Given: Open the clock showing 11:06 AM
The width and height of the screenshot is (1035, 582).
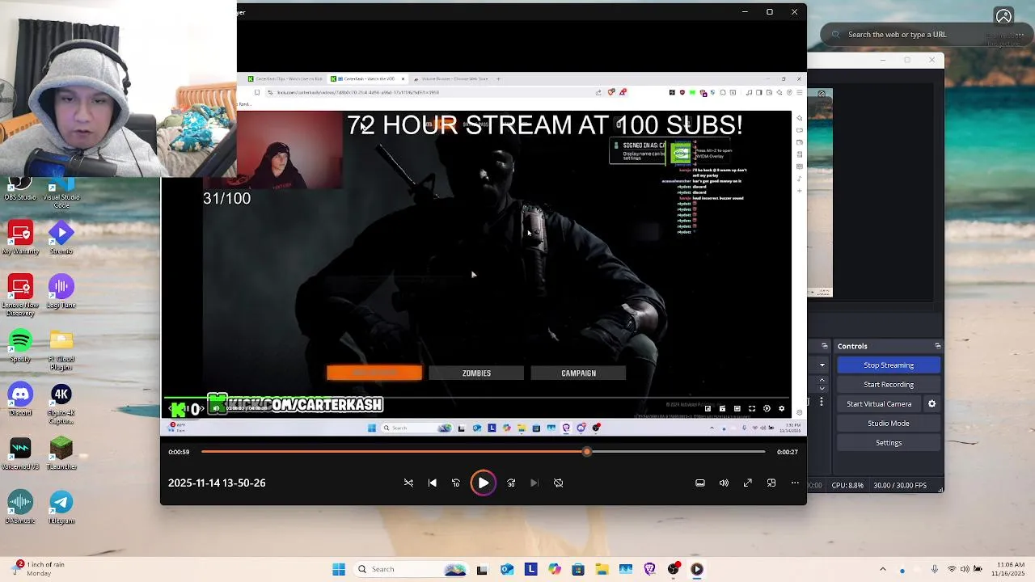Looking at the screenshot, I should [1007, 569].
